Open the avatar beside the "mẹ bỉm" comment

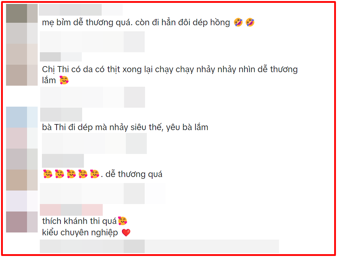22,13
